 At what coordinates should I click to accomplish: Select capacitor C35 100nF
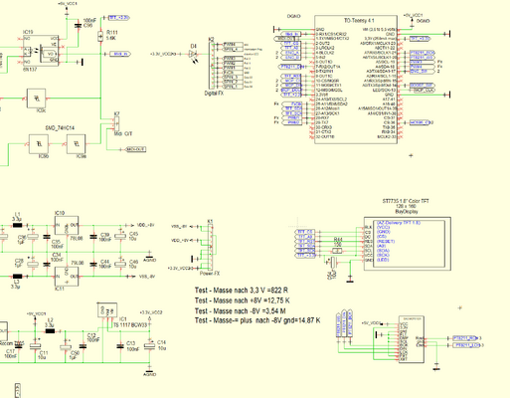(x=47, y=237)
